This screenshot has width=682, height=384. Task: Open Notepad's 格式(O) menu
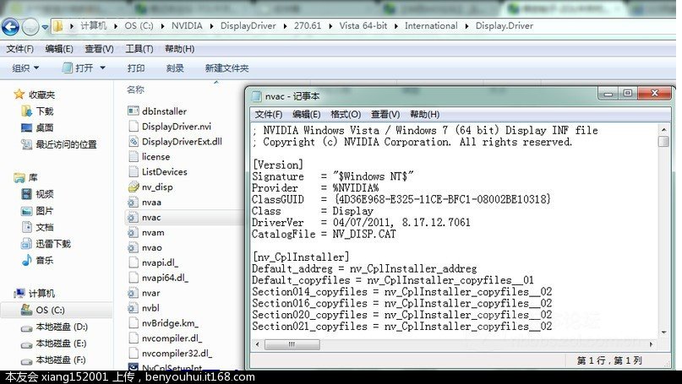tap(346, 114)
